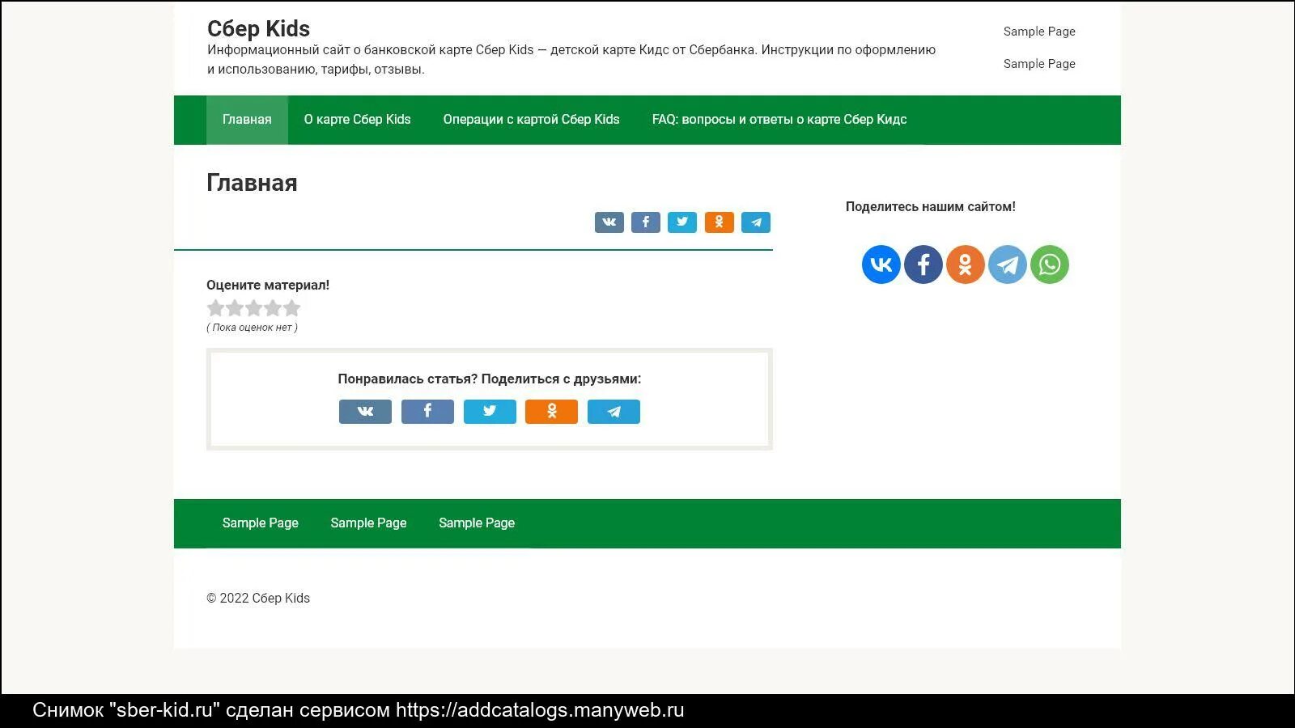This screenshot has height=728, width=1295.
Task: Open the Главная menu tab
Action: [247, 120]
